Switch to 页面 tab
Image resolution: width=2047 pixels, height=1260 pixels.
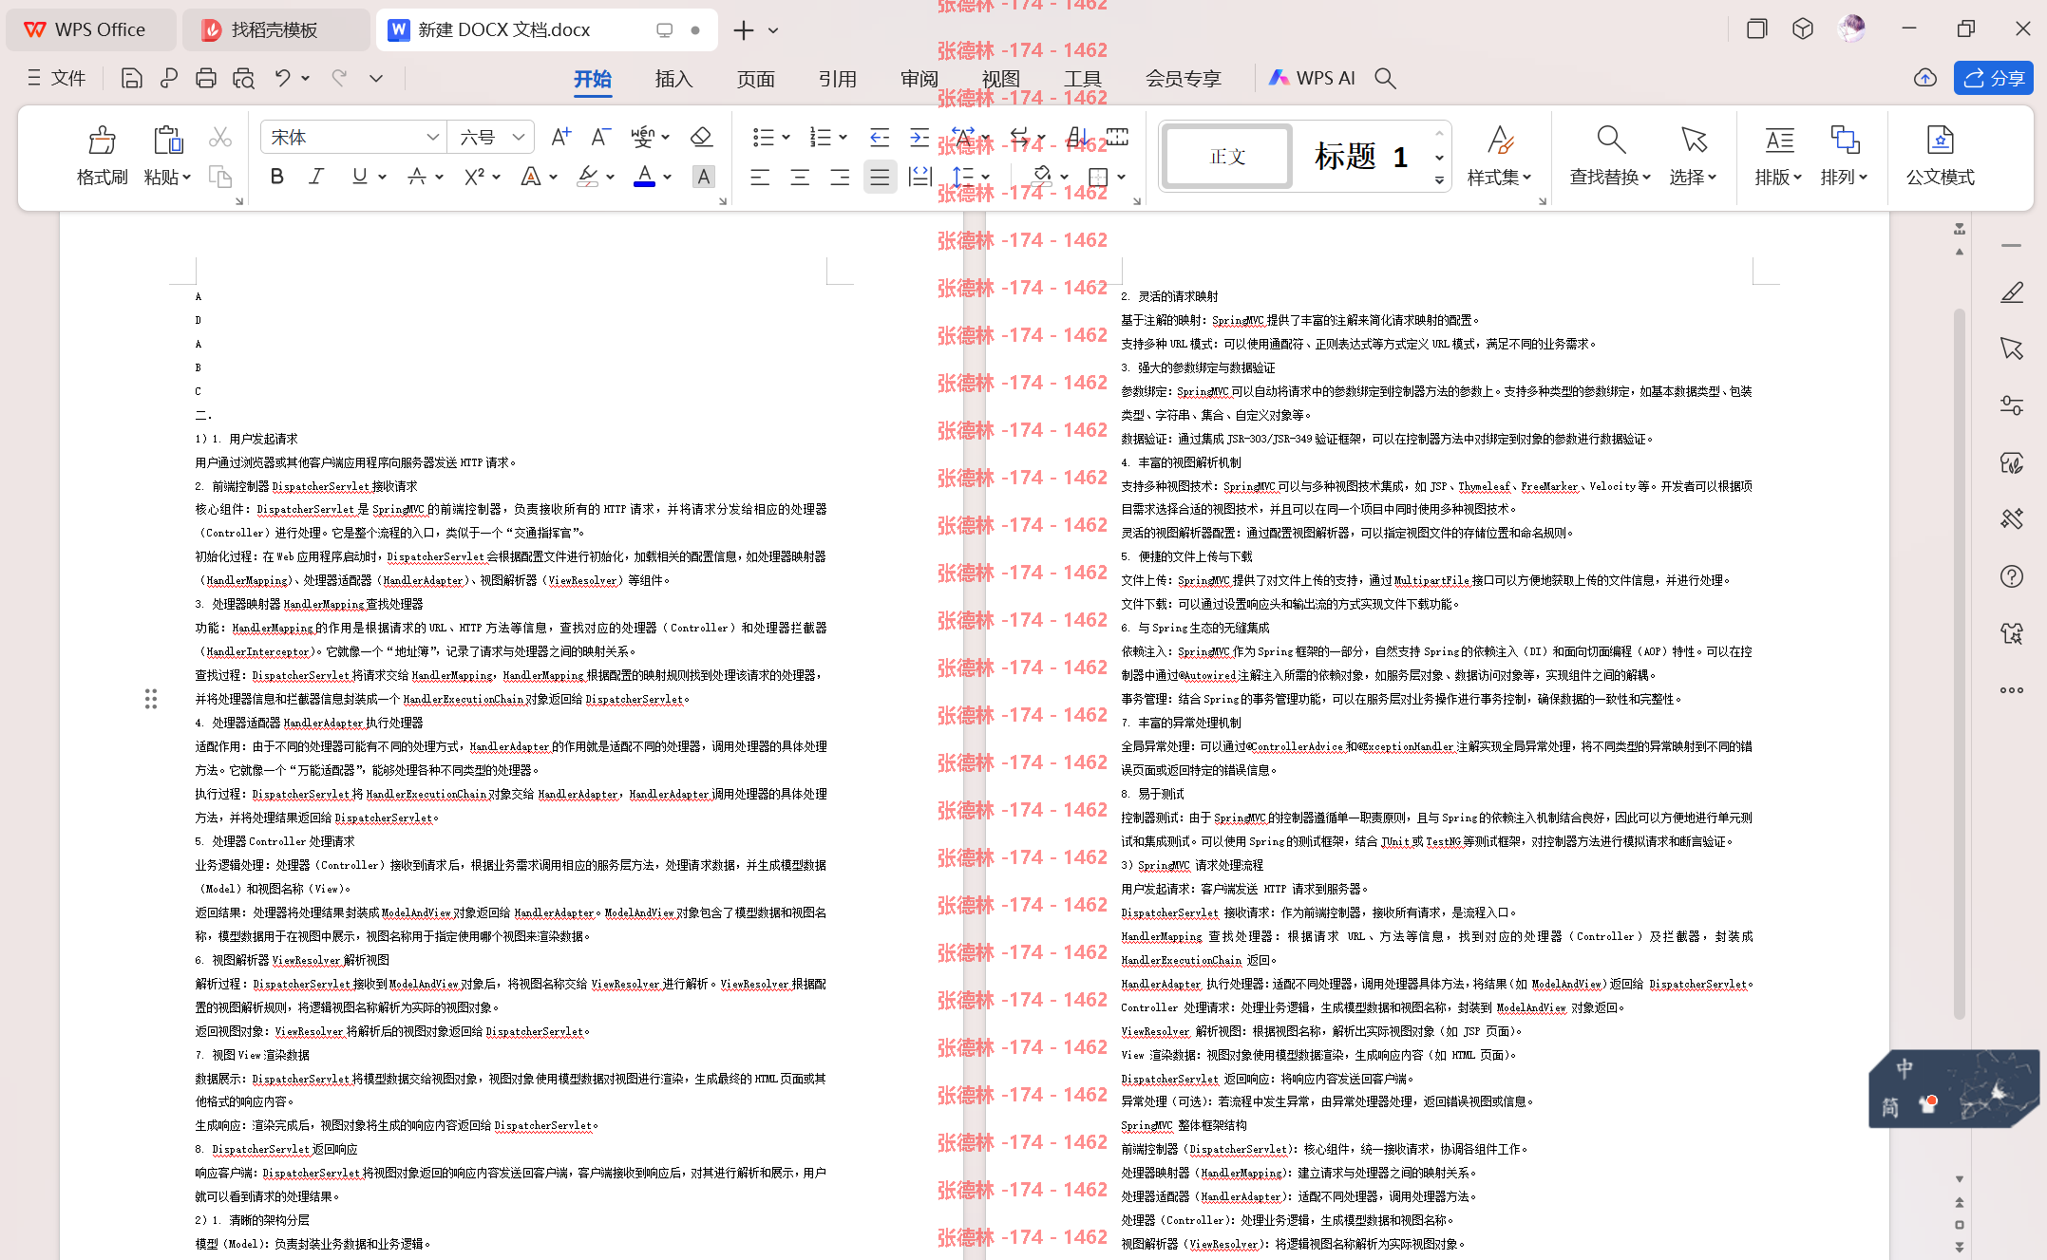pyautogui.click(x=755, y=79)
